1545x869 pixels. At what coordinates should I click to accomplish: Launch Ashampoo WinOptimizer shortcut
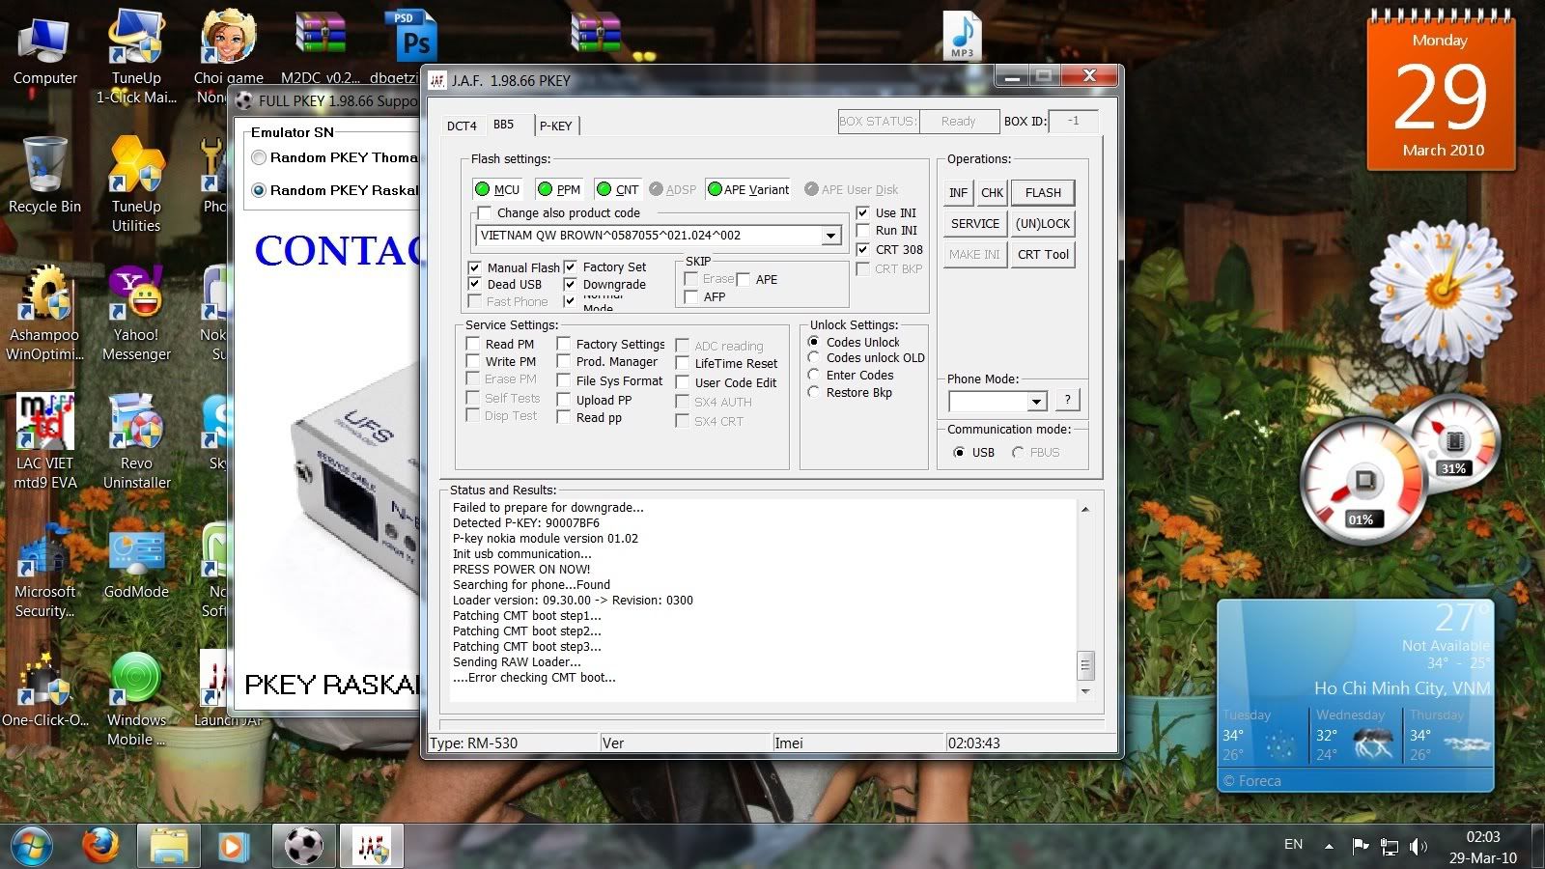(x=44, y=313)
